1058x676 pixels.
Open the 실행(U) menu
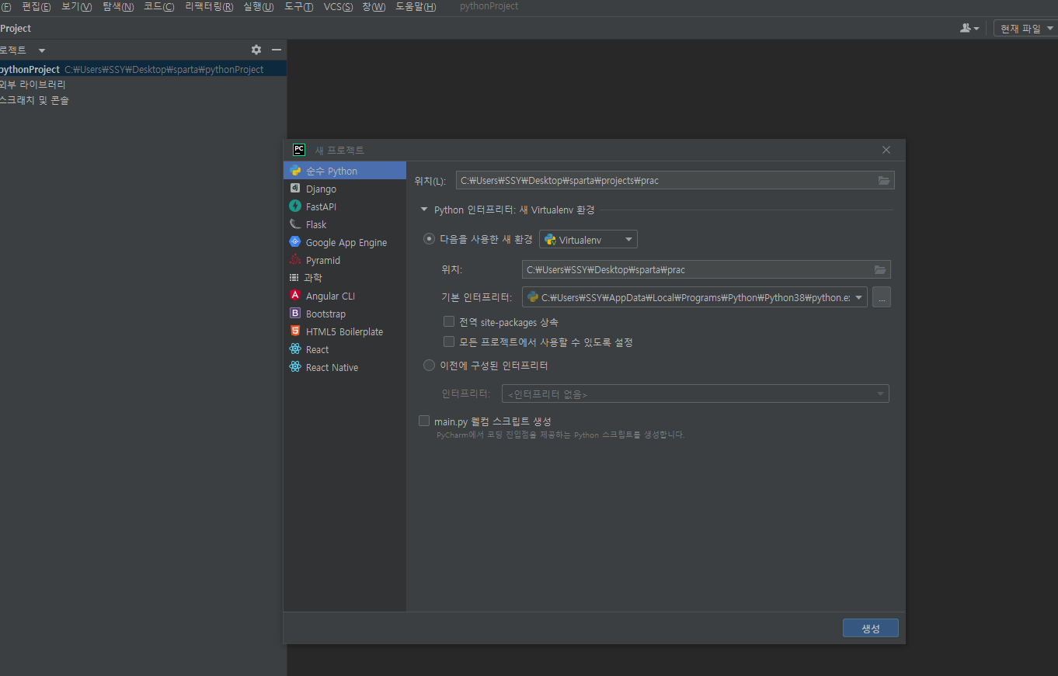[259, 7]
